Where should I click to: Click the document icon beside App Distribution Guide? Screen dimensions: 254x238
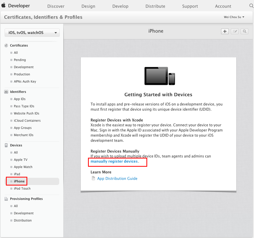93,178
